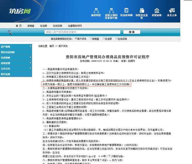This screenshot has height=164, width=192.
Task: Select the 新楼盘 search radio button
Action: click(x=91, y=39)
